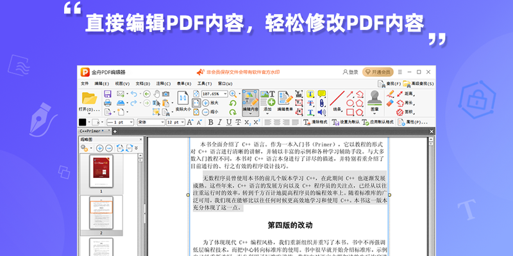Viewport: 513px width, 256px height.
Task: Click the 清除格式 clear format button
Action: click(315, 122)
